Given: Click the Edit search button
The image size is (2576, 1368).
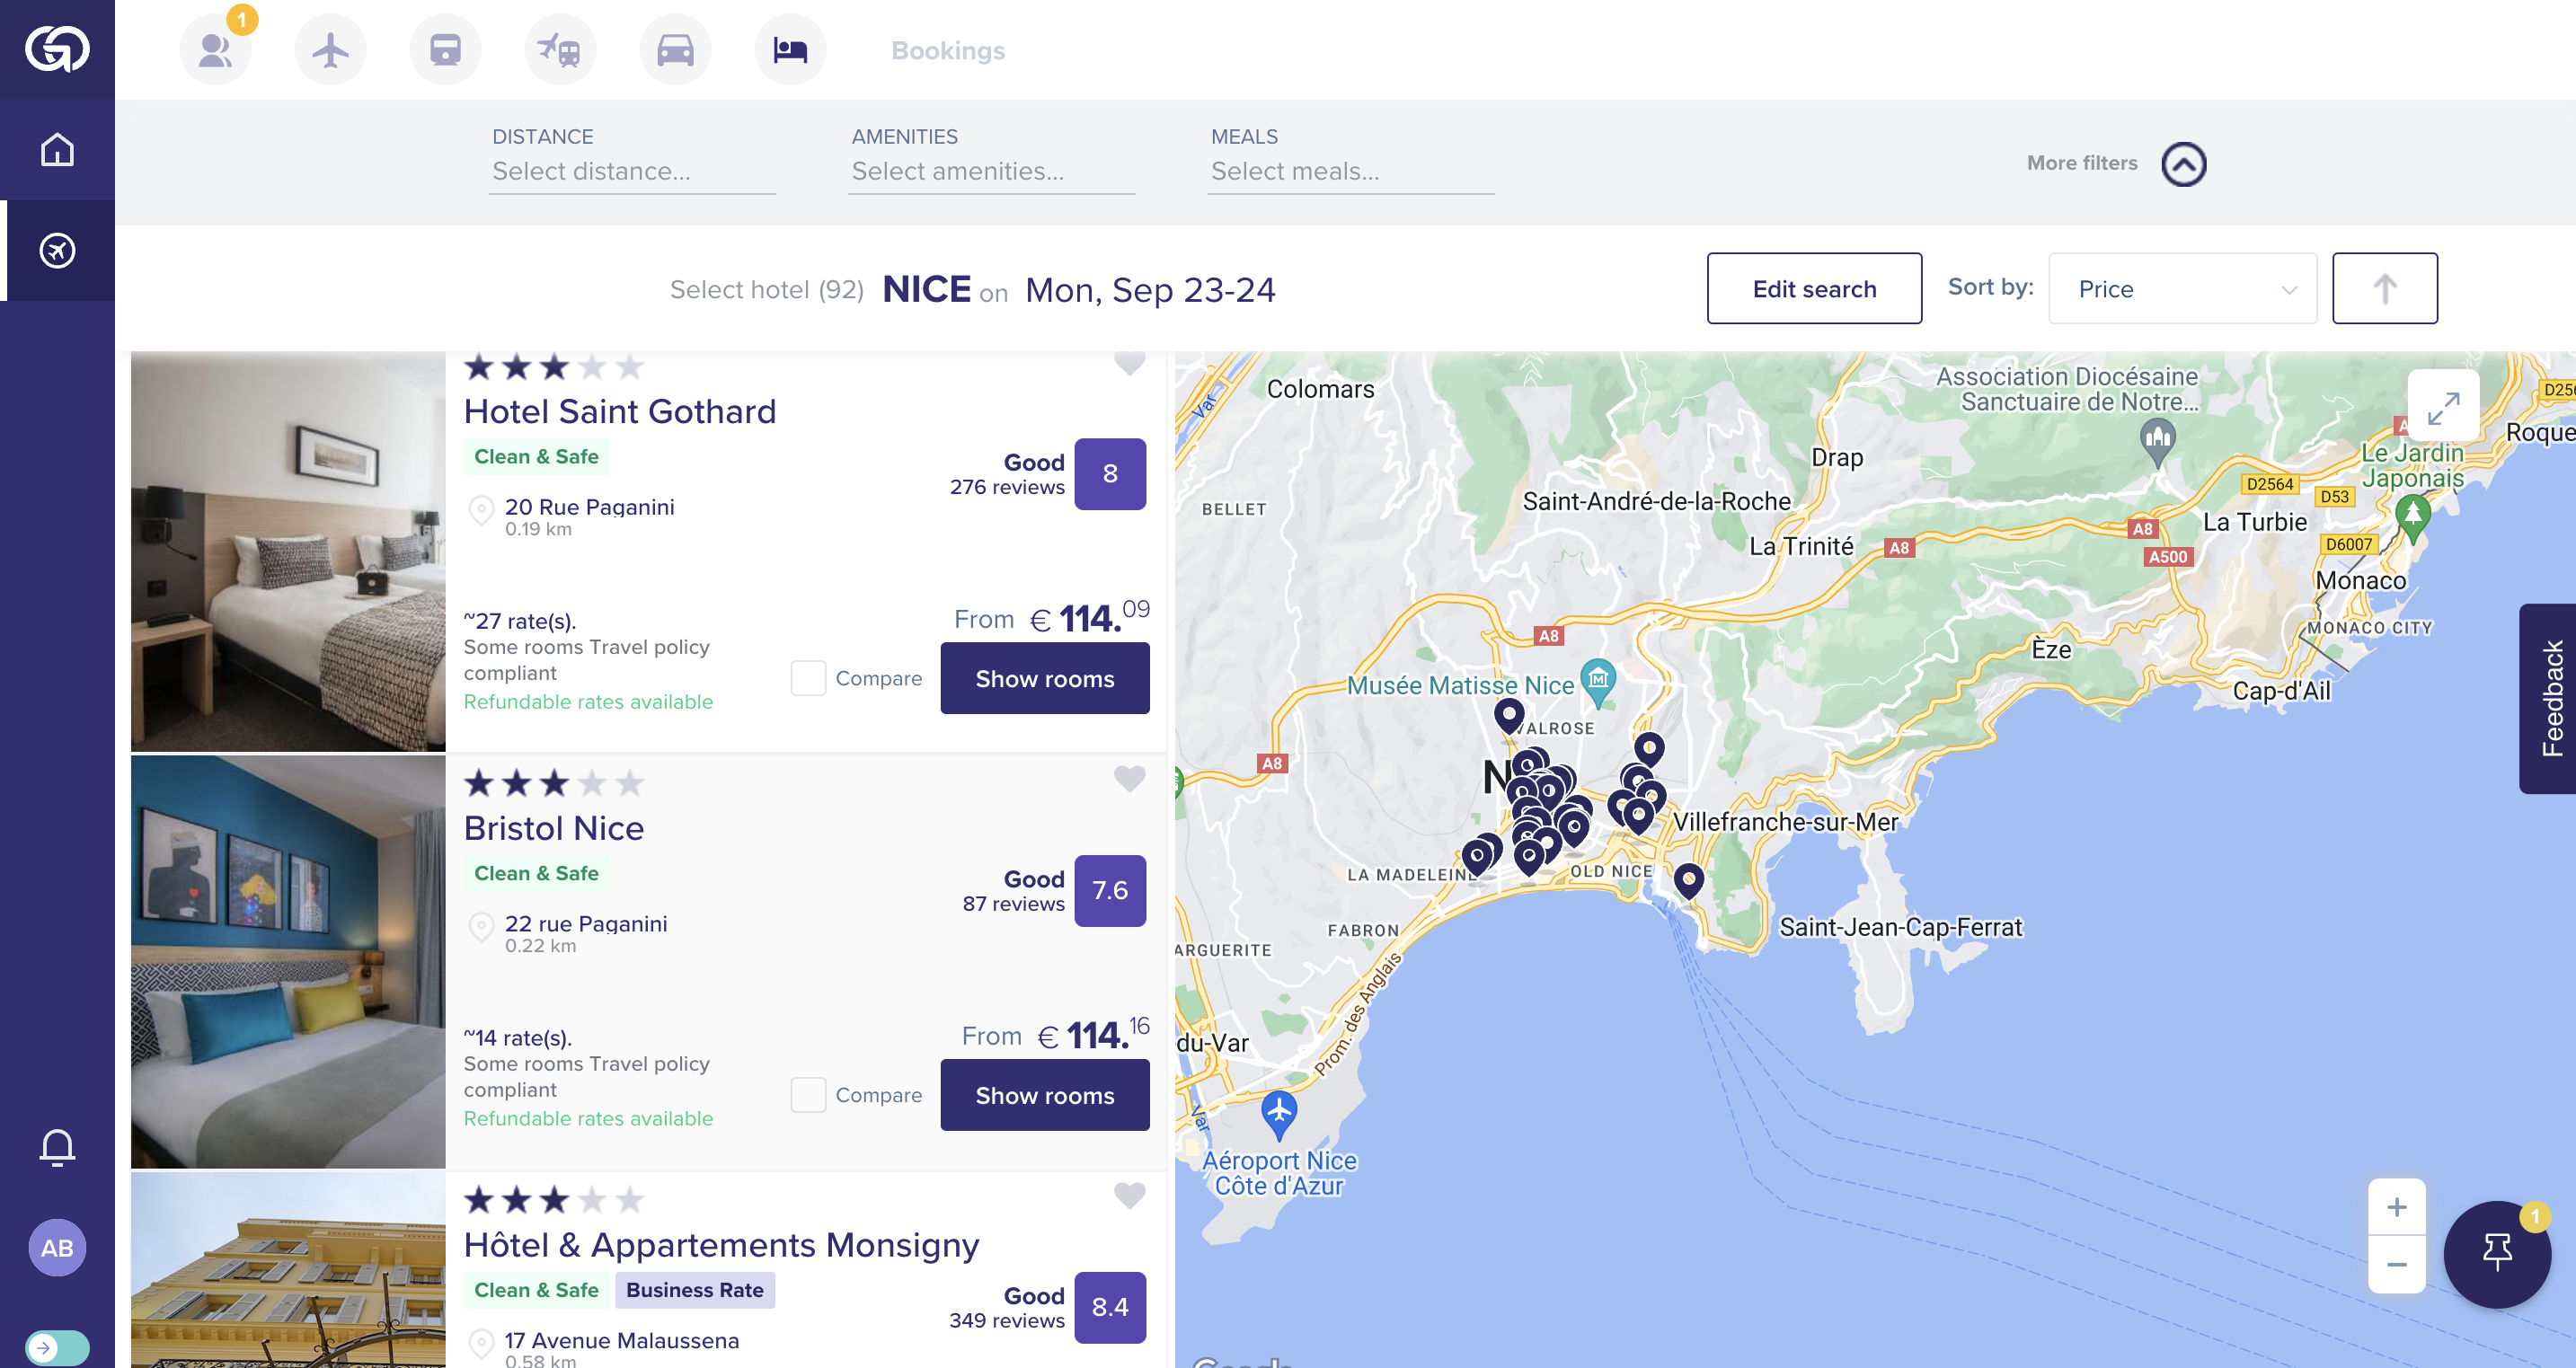Looking at the screenshot, I should (1813, 289).
